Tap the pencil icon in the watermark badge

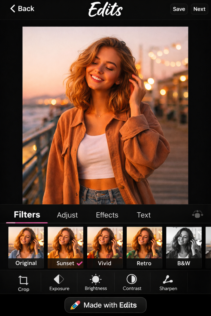[x=75, y=305]
